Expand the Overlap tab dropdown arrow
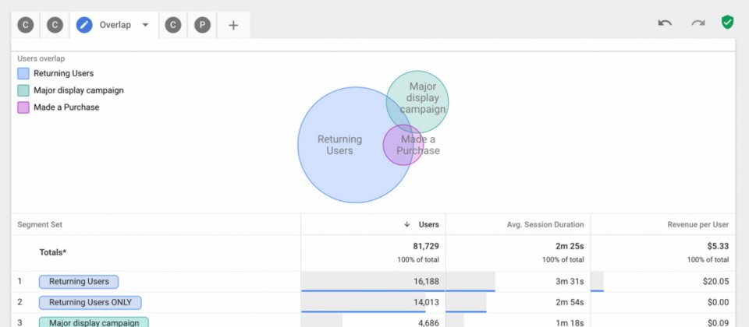Viewport: 749px width, 327px height. pos(145,25)
